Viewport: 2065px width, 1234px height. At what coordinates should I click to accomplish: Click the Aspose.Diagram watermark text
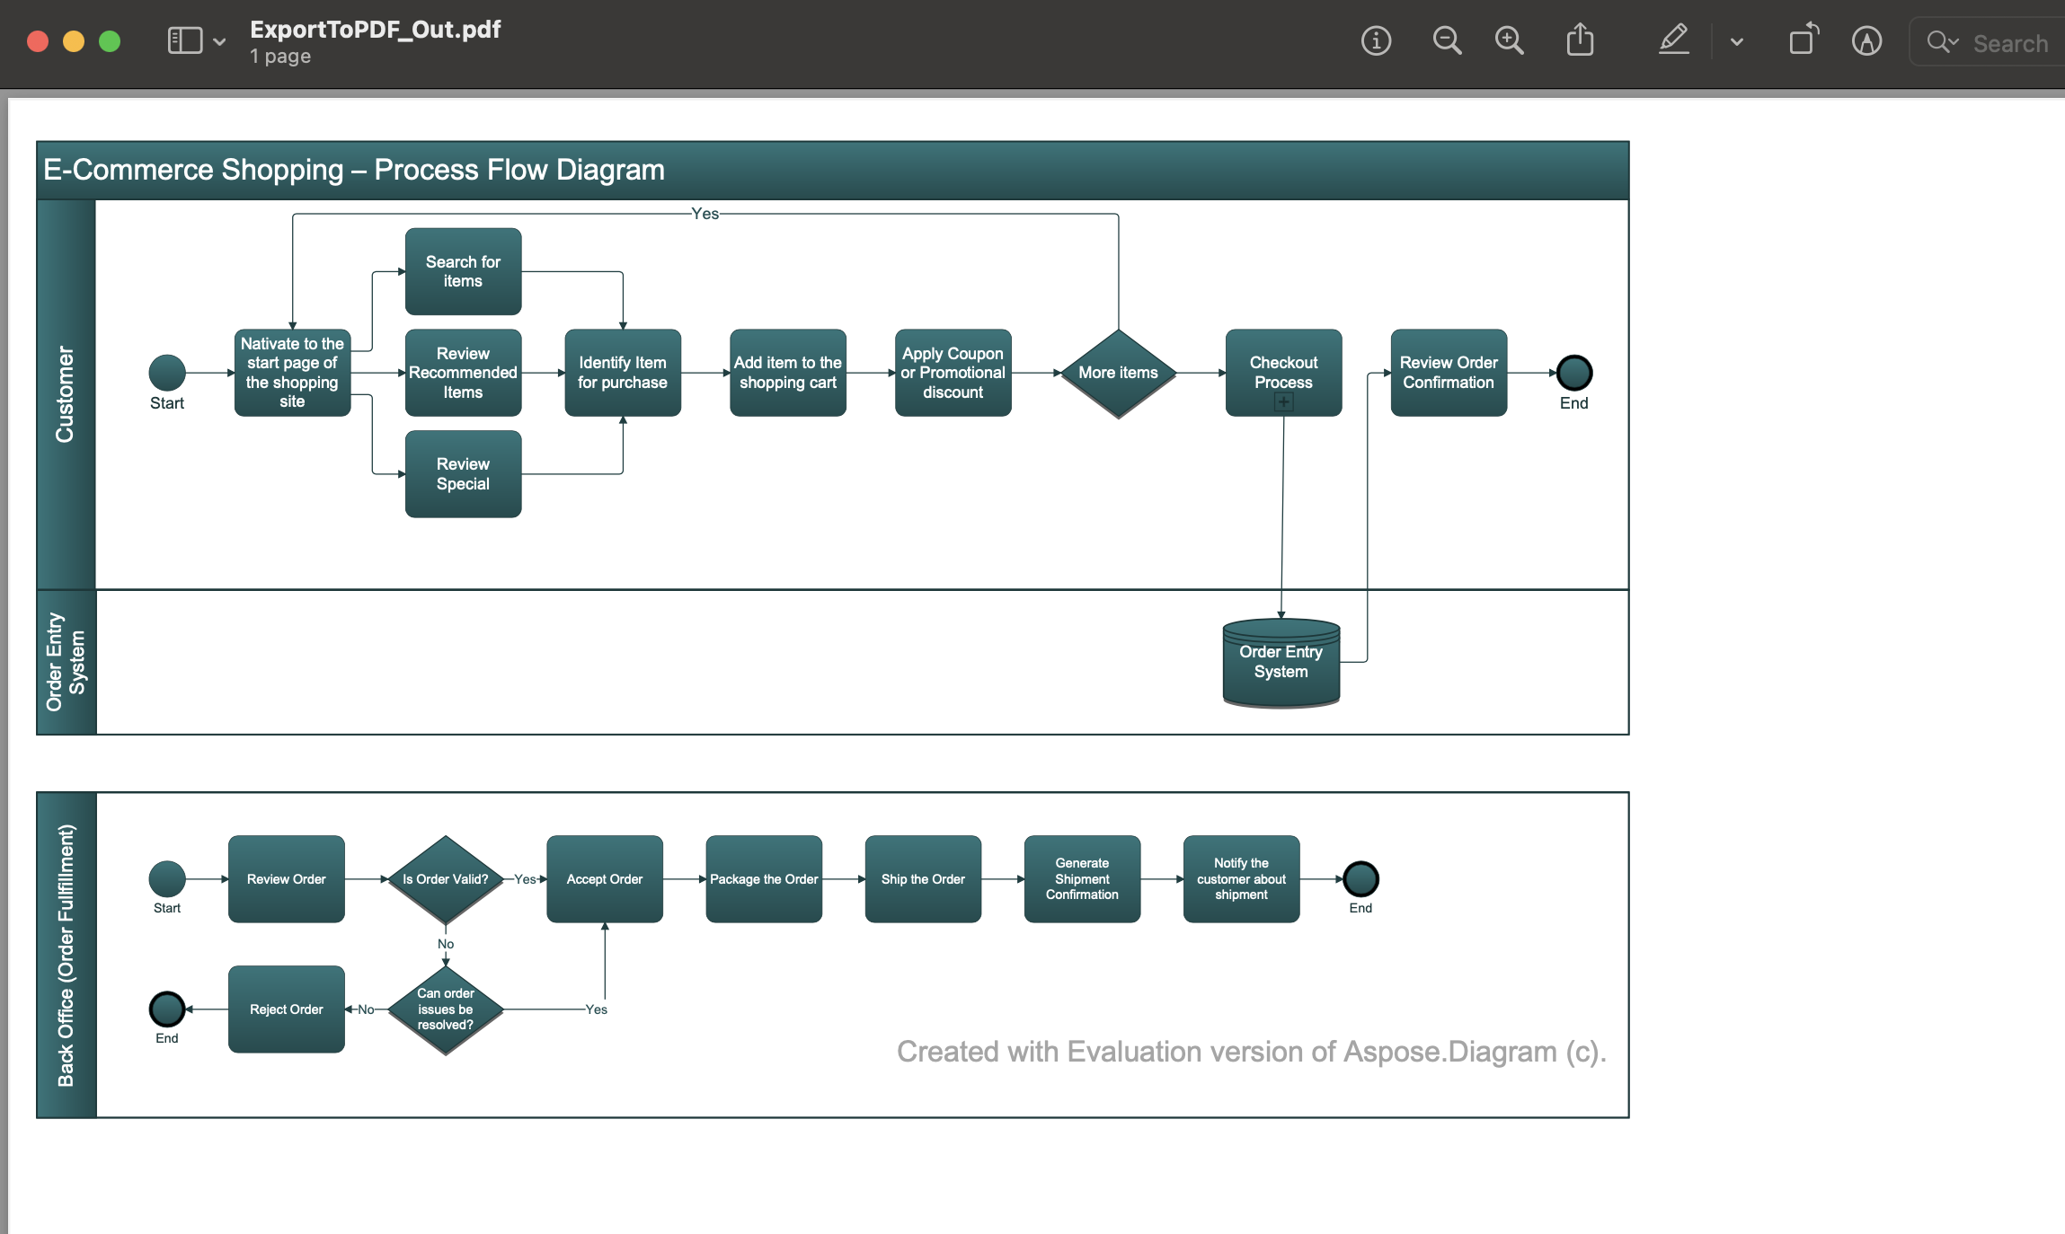tap(1249, 1051)
